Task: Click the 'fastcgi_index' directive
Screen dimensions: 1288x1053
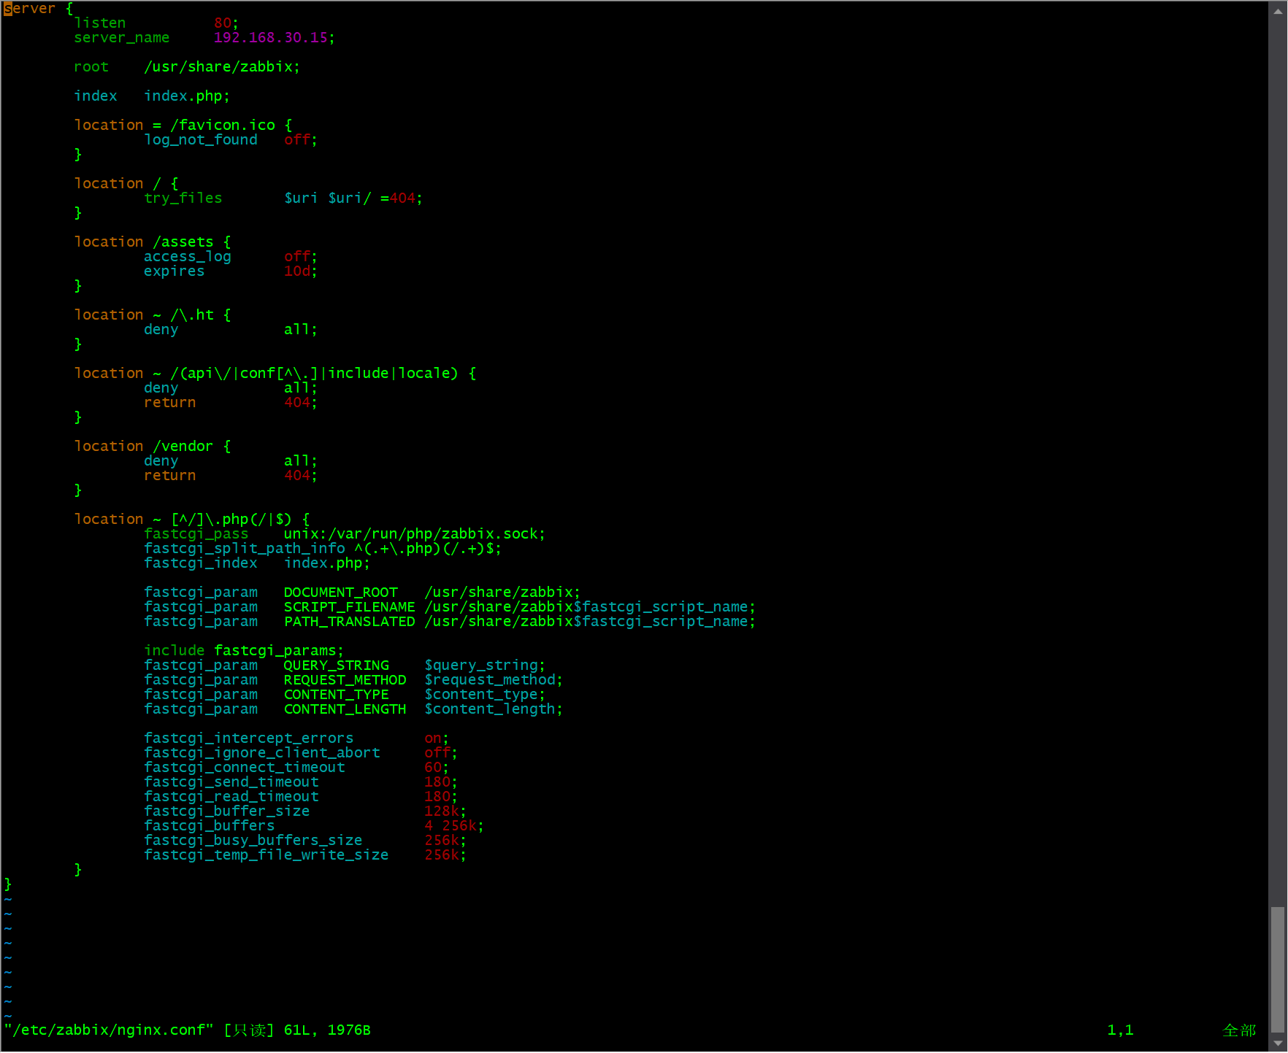Action: (x=201, y=563)
